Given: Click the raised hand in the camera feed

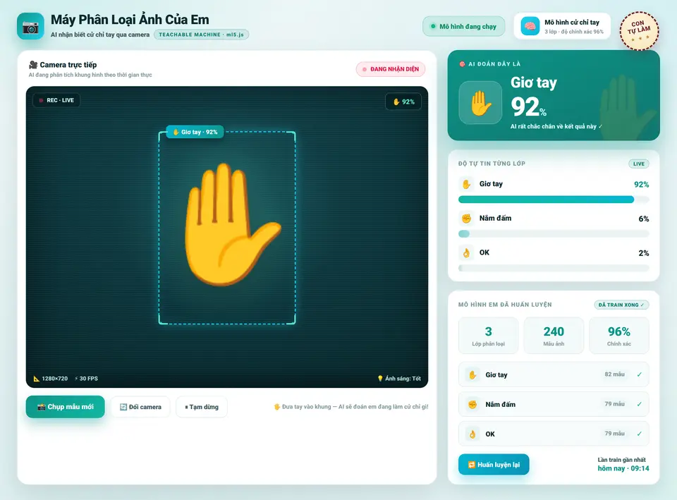Looking at the screenshot, I should click(232, 224).
